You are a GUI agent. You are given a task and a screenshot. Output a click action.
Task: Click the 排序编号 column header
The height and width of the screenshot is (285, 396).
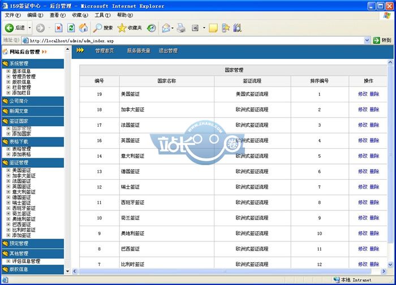coord(320,81)
